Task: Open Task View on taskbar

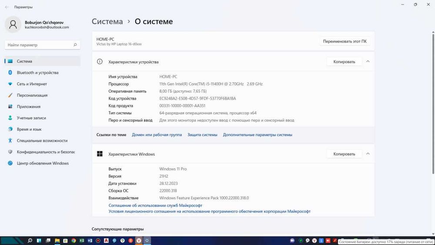Action: 48,241
